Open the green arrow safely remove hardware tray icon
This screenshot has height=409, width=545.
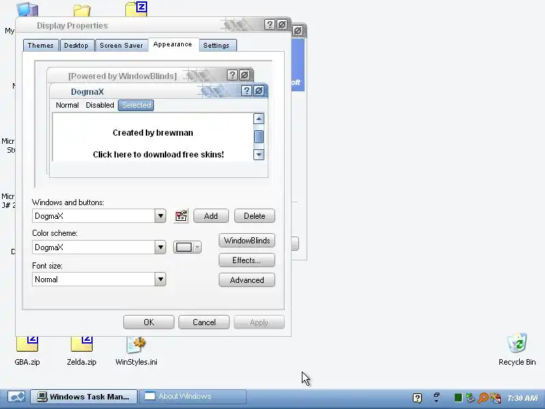470,397
